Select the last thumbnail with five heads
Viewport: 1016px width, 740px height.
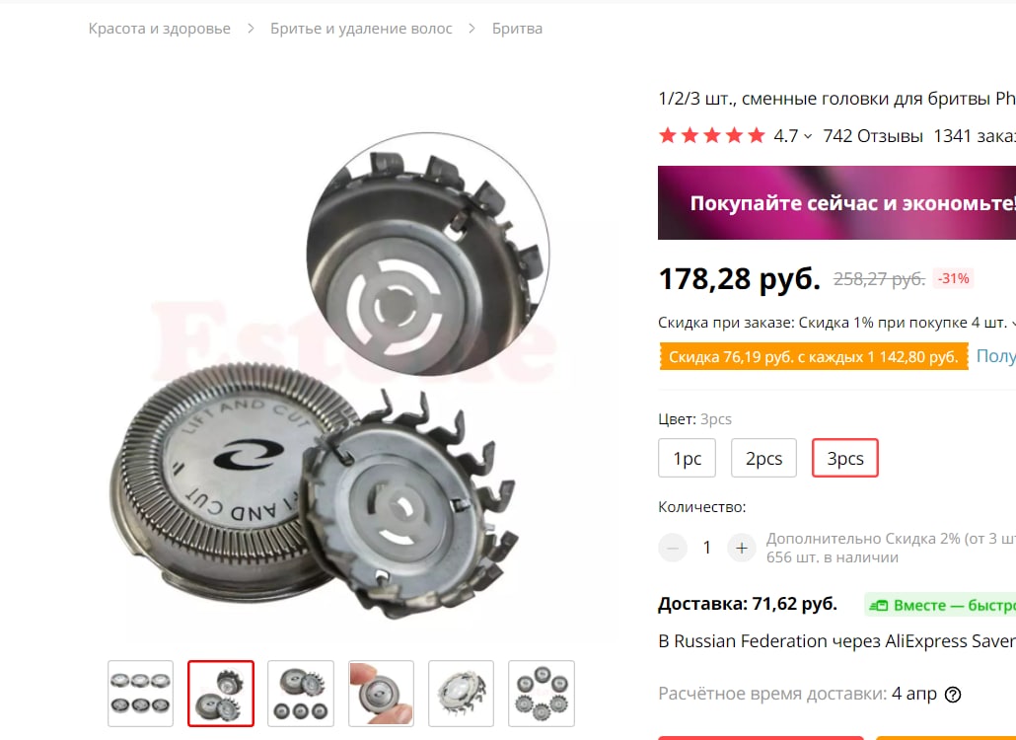[542, 694]
